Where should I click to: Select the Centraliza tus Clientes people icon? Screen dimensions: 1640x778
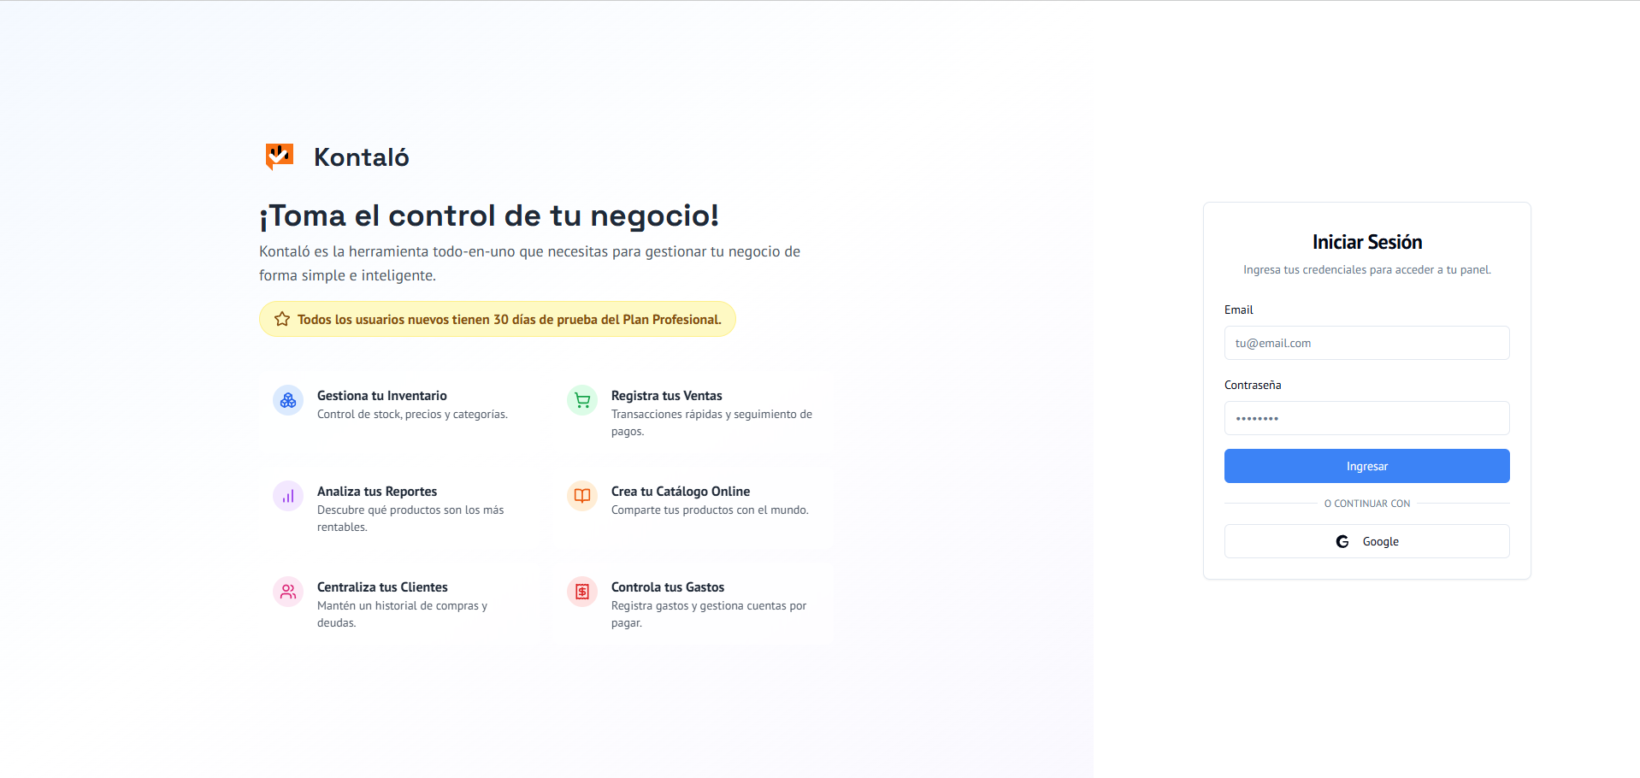[x=287, y=591]
